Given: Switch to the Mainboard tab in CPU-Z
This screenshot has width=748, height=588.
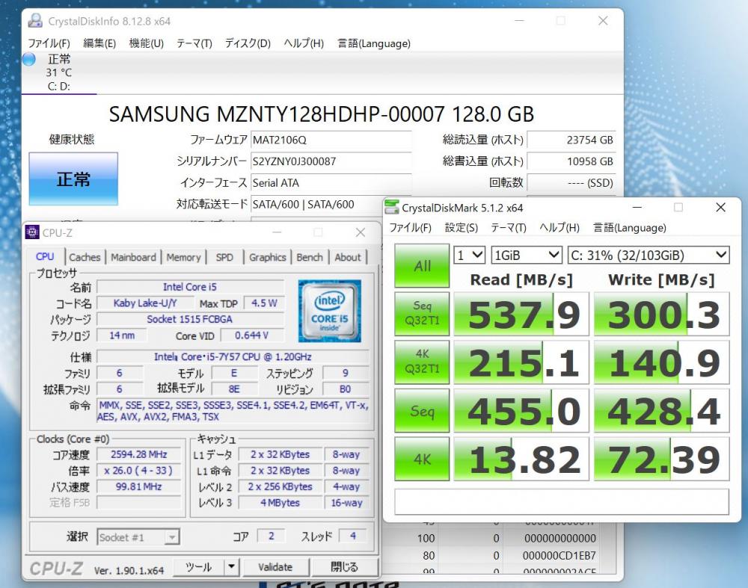Looking at the screenshot, I should tap(134, 257).
